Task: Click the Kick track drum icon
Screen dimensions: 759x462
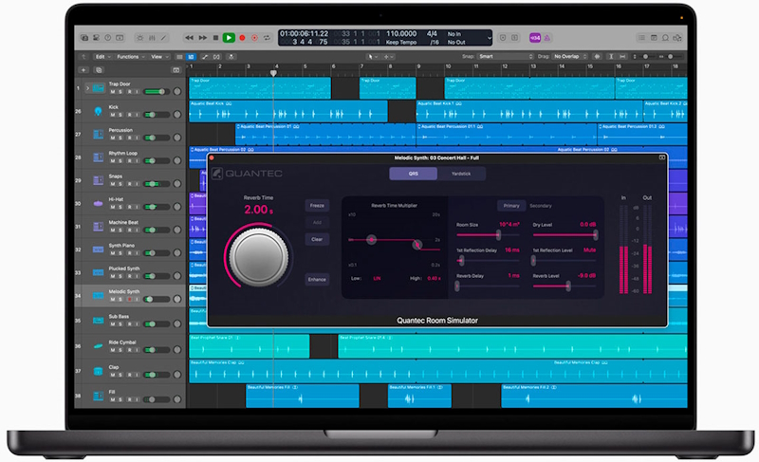Action: (99, 111)
